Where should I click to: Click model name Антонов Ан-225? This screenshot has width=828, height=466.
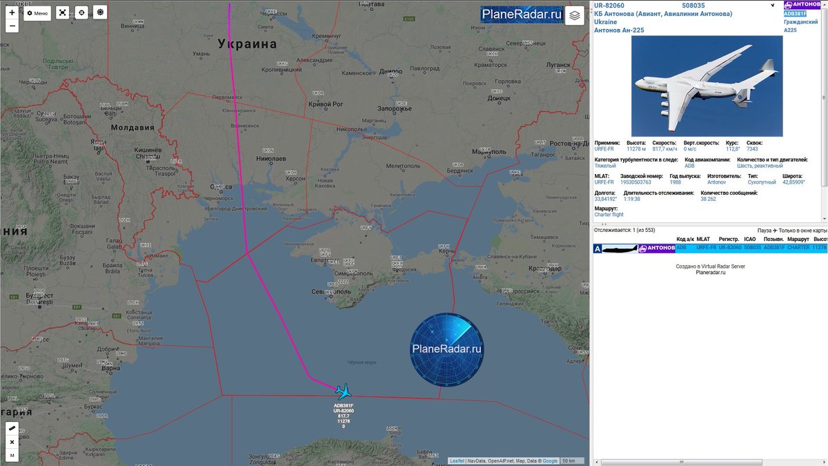[x=619, y=30]
